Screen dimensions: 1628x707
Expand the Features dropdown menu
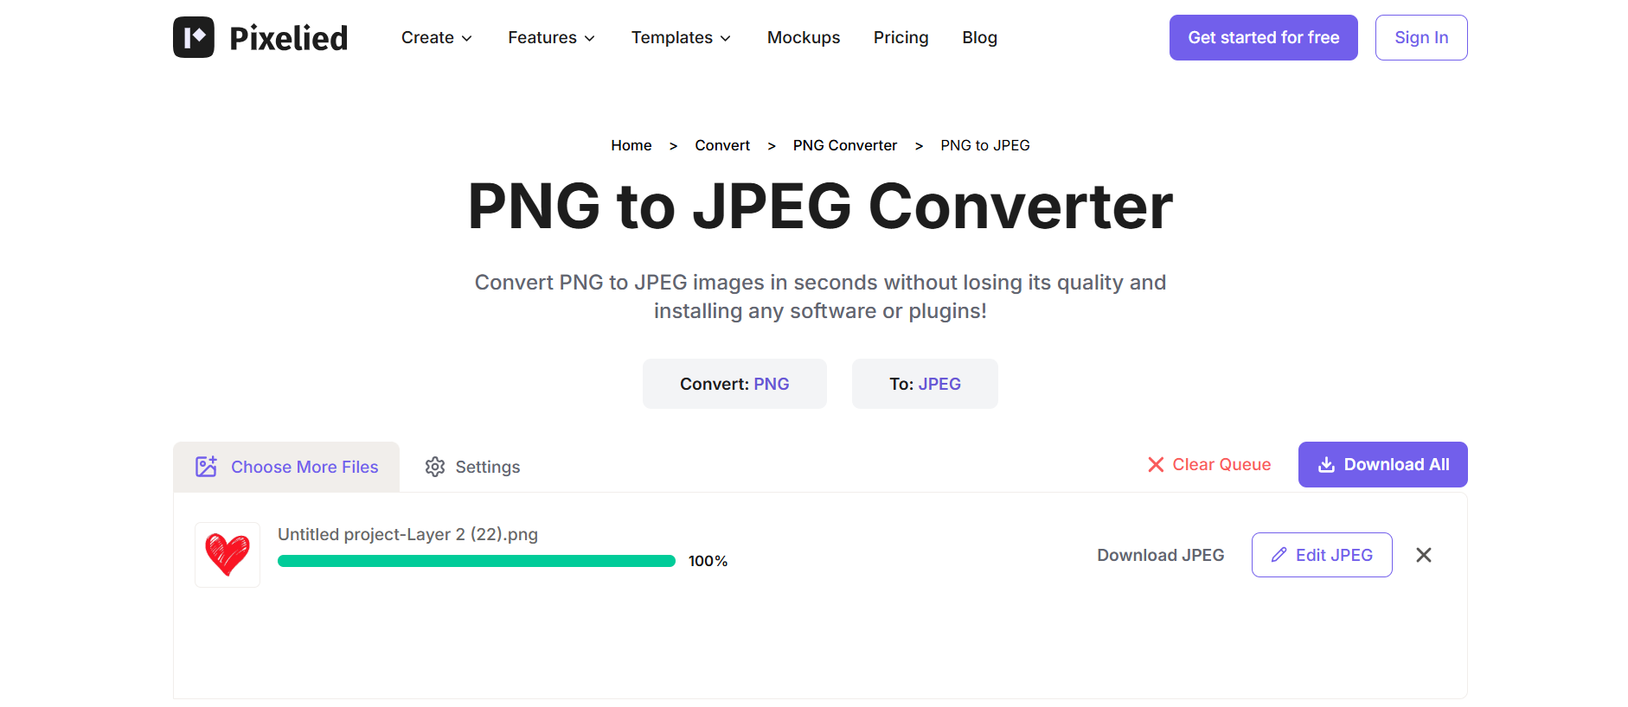551,37
